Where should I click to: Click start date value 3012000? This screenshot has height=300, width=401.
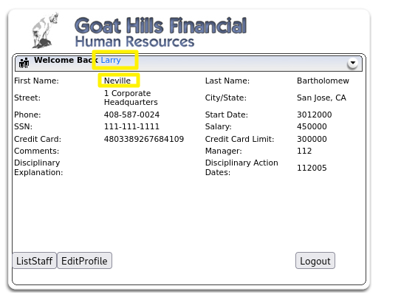click(315, 115)
